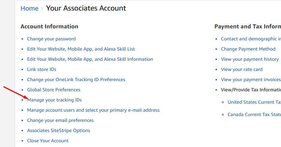View your payment history
Screen dimensions: 281x147
pyautogui.click(x=250, y=59)
